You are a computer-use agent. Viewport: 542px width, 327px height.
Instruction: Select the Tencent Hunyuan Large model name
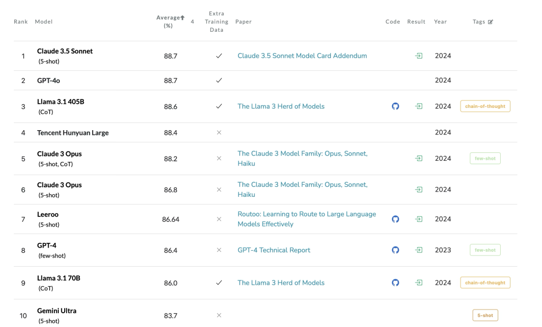(x=73, y=133)
